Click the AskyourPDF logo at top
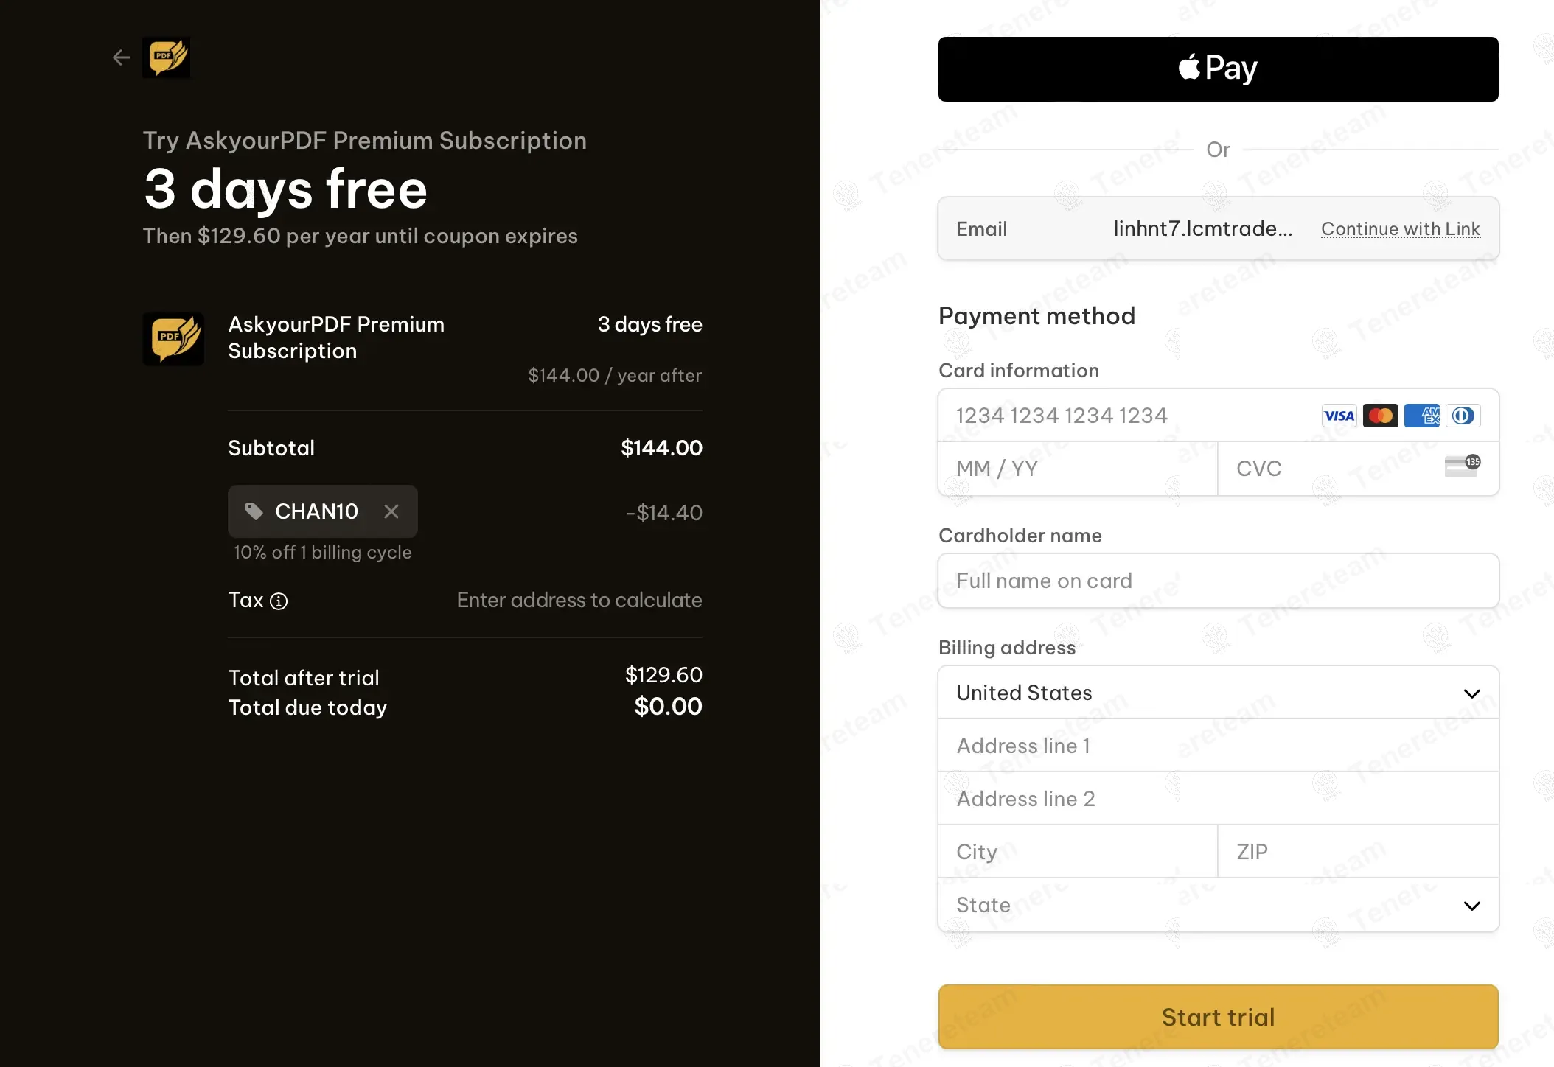Screen dimensions: 1554x1067 pos(167,57)
